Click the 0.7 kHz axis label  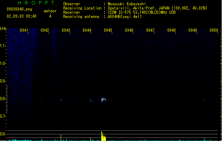click(3, 116)
